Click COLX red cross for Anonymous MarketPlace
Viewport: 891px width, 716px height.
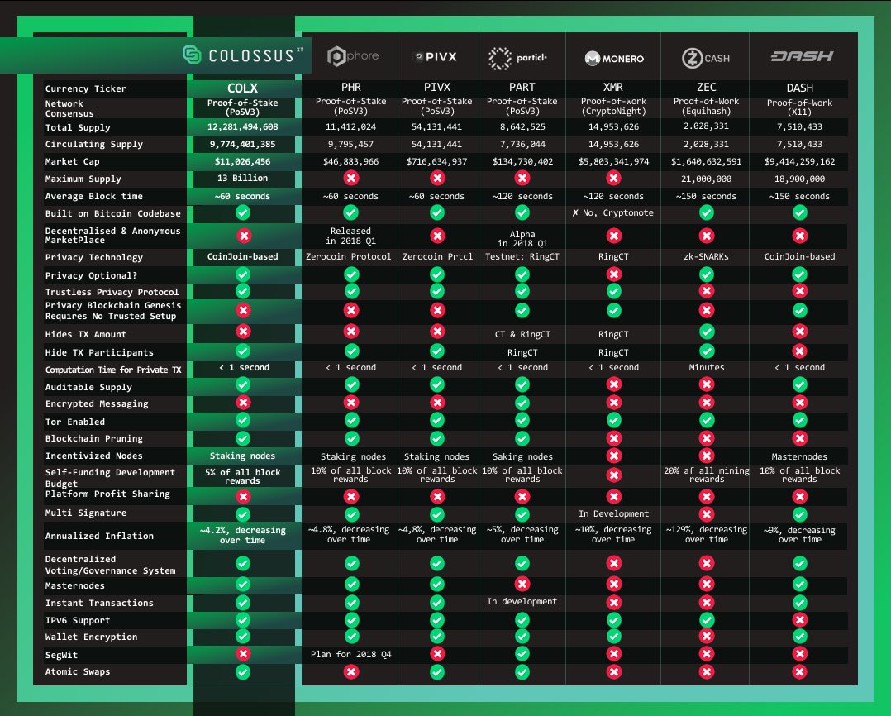244,236
